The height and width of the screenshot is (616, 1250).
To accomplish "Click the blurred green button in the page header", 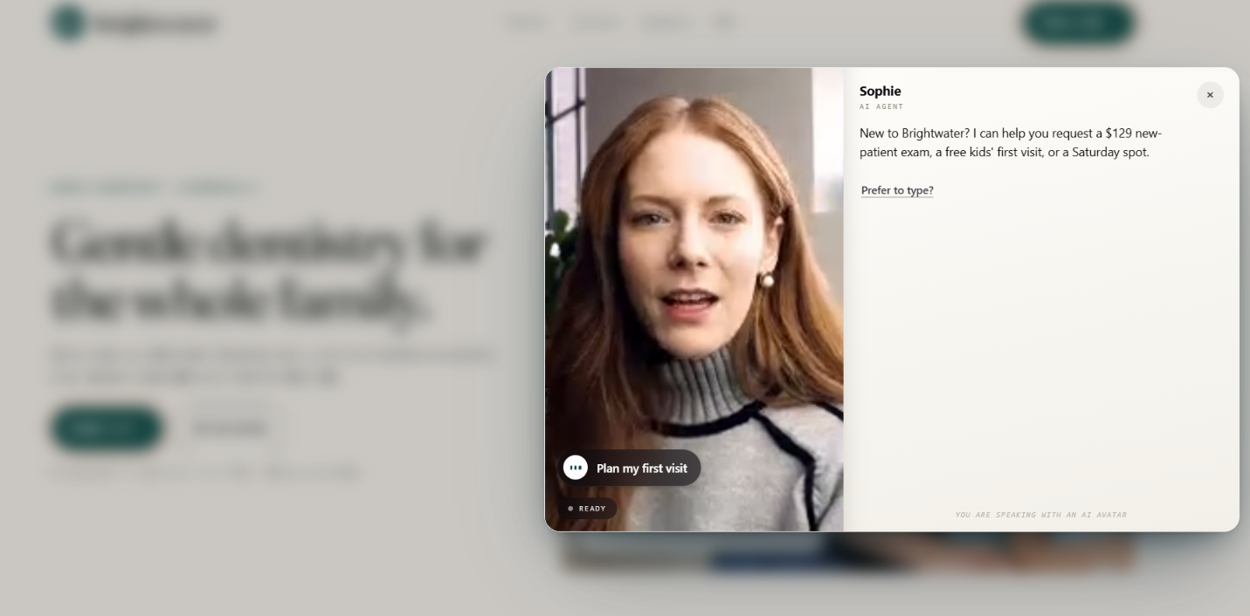I will (x=1079, y=23).
